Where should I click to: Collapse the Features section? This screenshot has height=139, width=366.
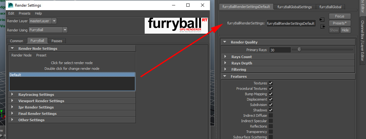288,76
